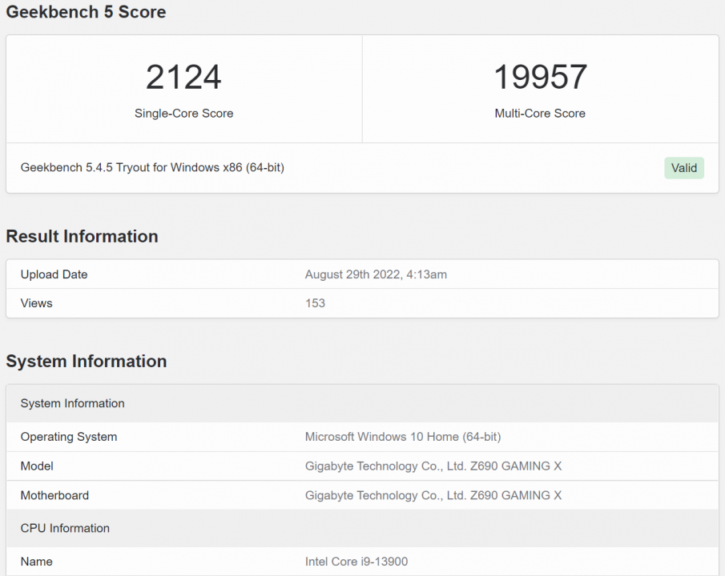Click the CPU Information table header
The height and width of the screenshot is (576, 725).
point(65,528)
